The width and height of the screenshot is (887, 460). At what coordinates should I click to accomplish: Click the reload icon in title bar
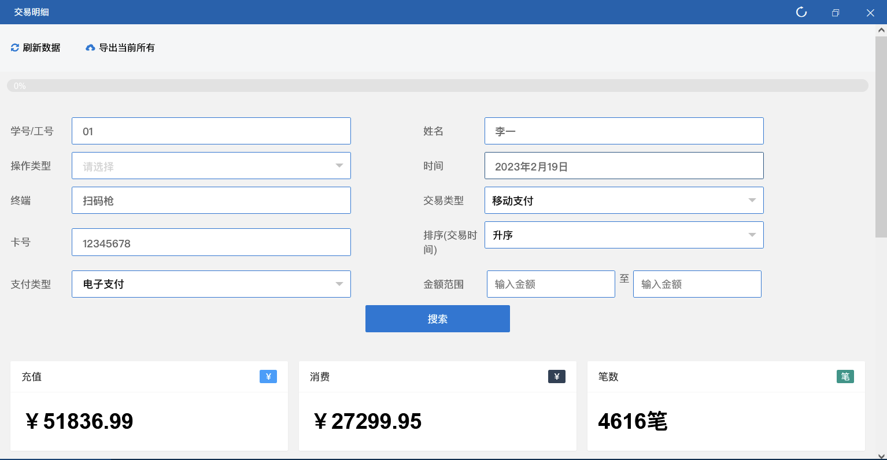801,12
